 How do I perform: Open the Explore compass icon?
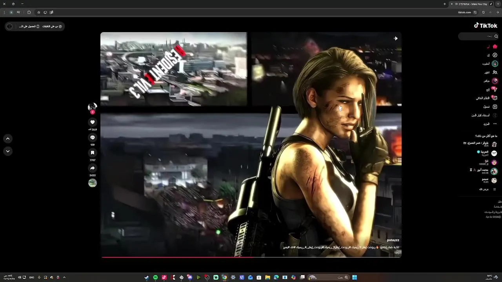coord(495,55)
